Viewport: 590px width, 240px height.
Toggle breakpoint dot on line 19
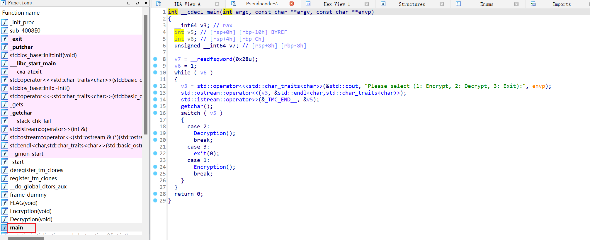coord(155,133)
